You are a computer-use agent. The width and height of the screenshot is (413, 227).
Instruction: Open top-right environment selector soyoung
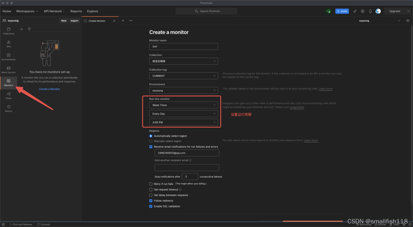[379, 21]
